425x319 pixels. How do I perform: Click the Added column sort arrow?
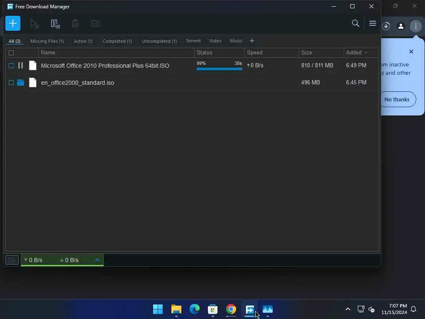366,53
